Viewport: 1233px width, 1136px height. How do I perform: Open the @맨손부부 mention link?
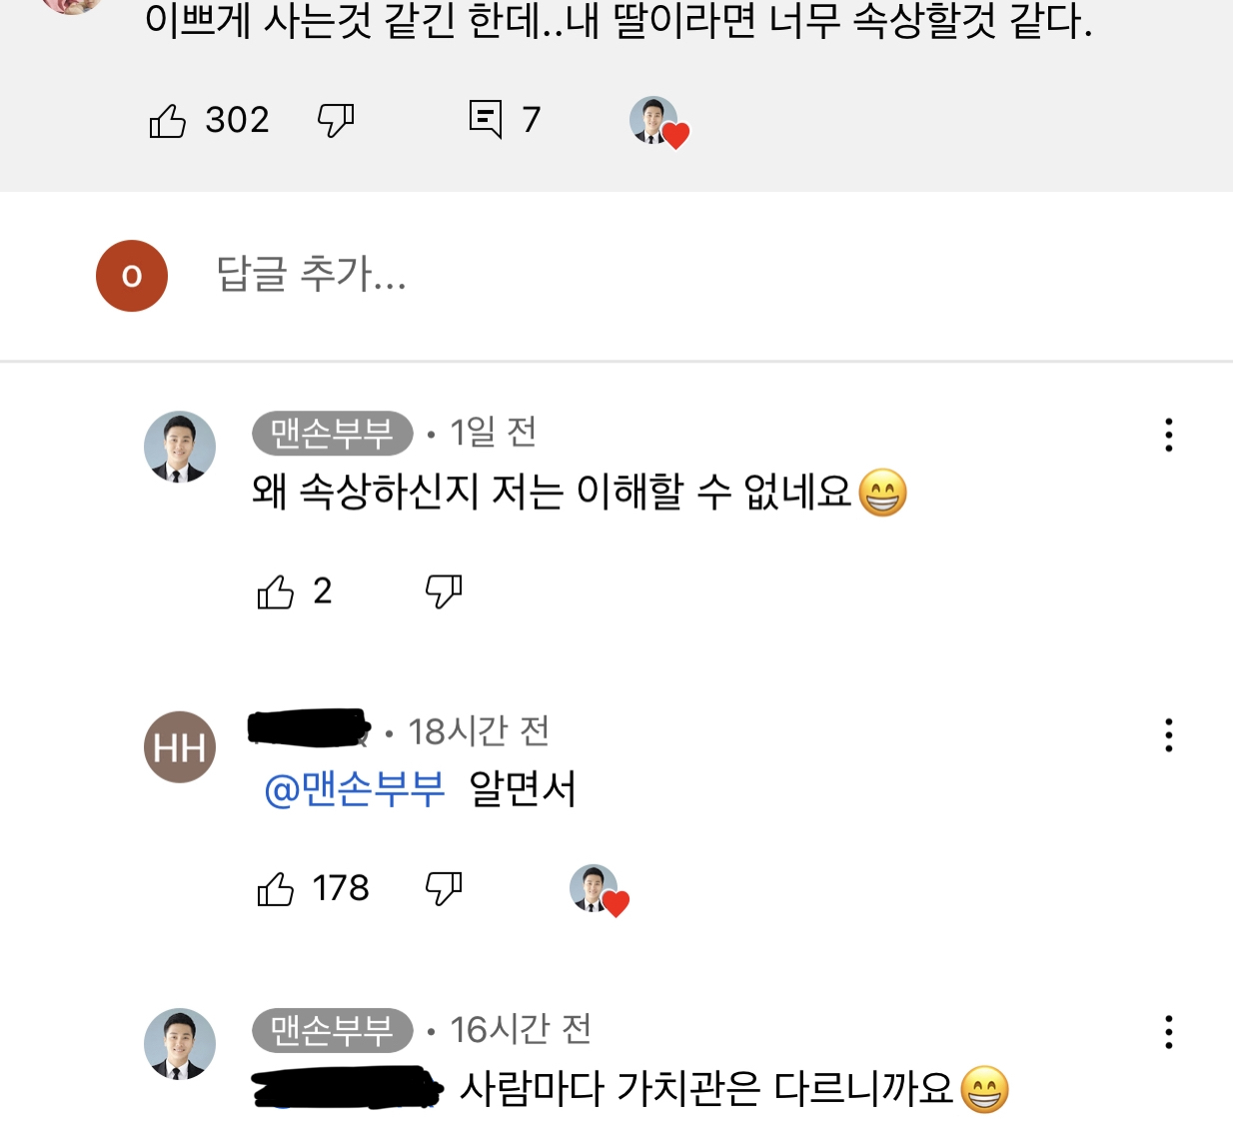pyautogui.click(x=352, y=788)
